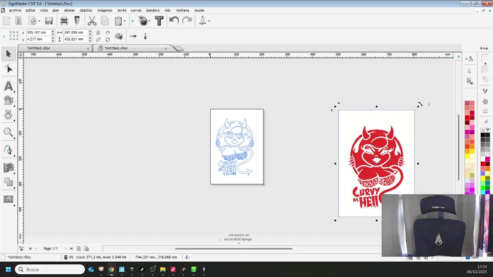Image resolution: width=493 pixels, height=277 pixels.
Task: Select the ruler Measure tool
Action: [8, 199]
